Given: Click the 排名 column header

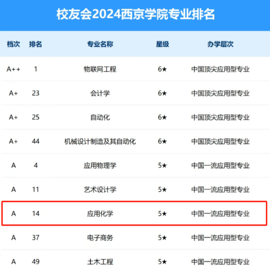Looking at the screenshot, I should [35, 44].
